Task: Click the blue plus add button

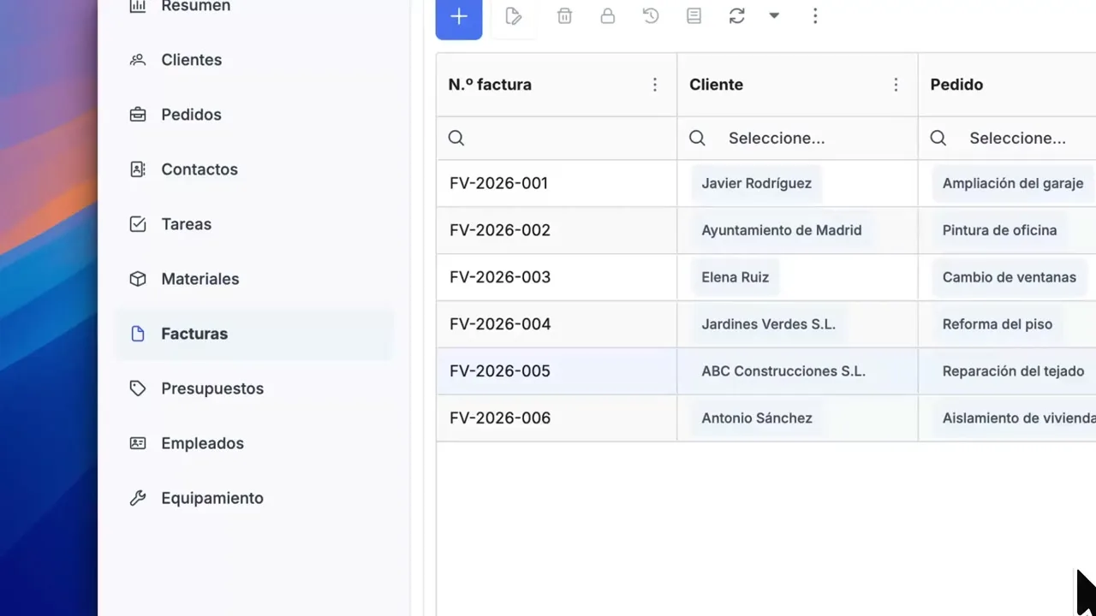Action: click(x=459, y=17)
